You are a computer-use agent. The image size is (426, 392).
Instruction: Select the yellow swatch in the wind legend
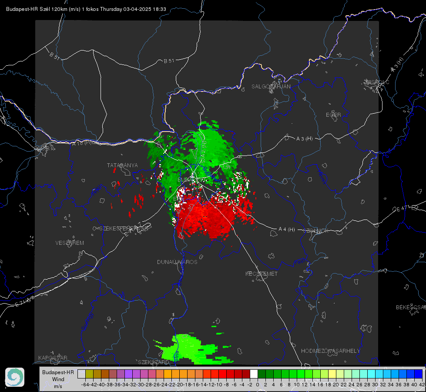[x=332, y=374]
